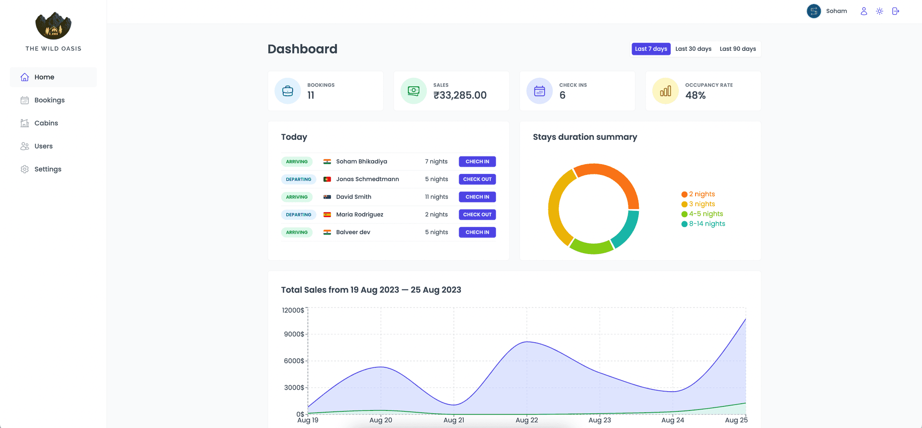Click the Sales banknote stat icon
The image size is (922, 428).
[413, 91]
